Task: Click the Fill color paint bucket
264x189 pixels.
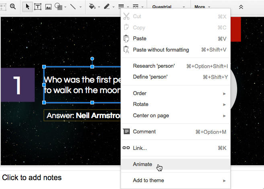Action: [92, 6]
